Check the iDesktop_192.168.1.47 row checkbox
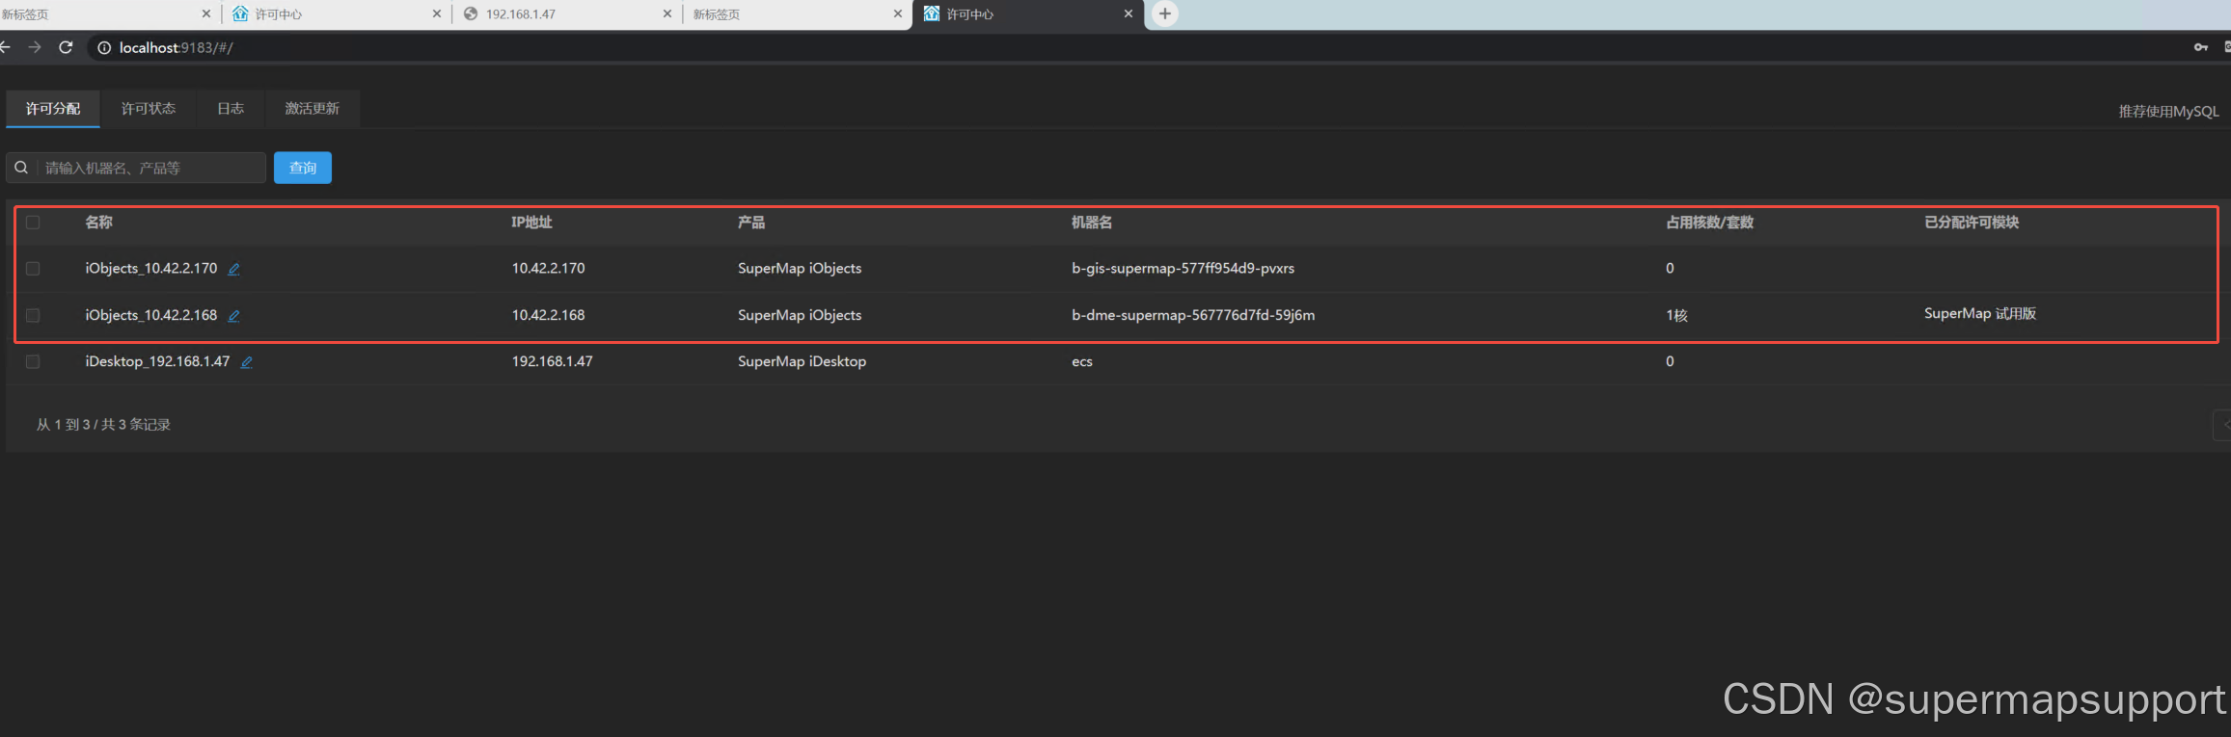The height and width of the screenshot is (737, 2231). 33,361
